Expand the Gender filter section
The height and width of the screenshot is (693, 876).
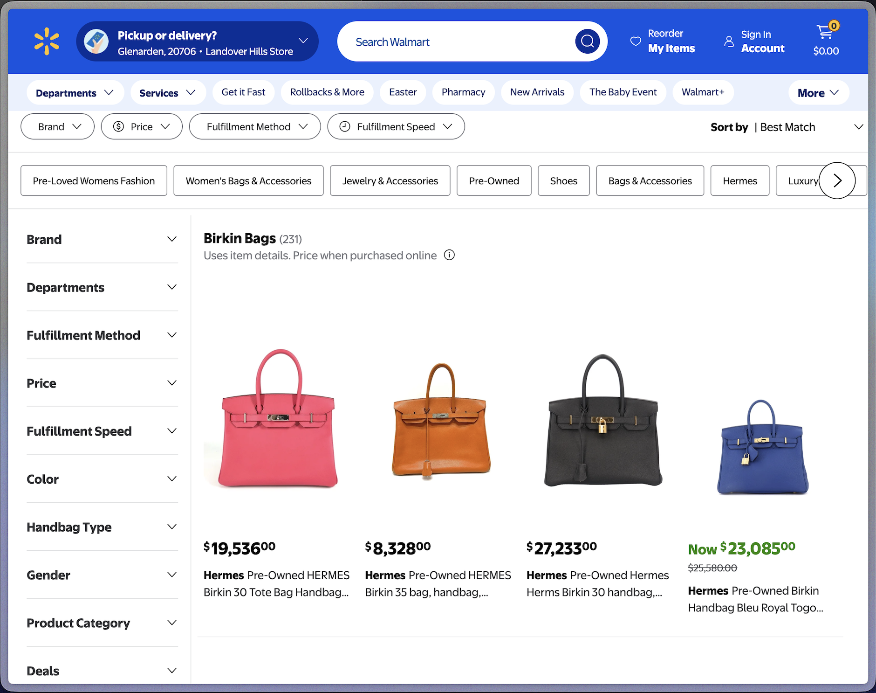coord(102,575)
